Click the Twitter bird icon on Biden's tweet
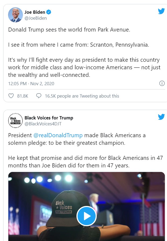The image size is (167, 241). (x=161, y=11)
